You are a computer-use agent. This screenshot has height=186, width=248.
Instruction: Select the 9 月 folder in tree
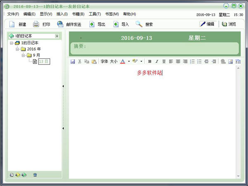coord(36,55)
